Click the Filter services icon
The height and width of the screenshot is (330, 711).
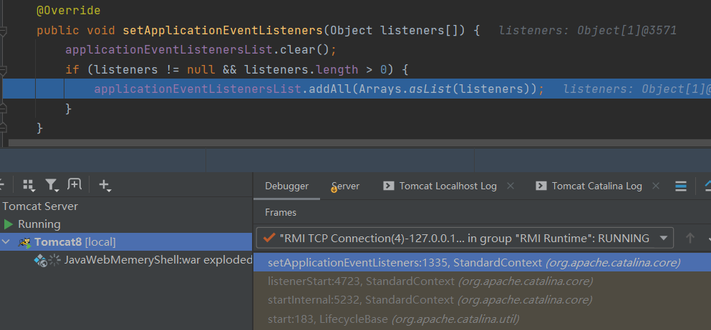point(52,186)
